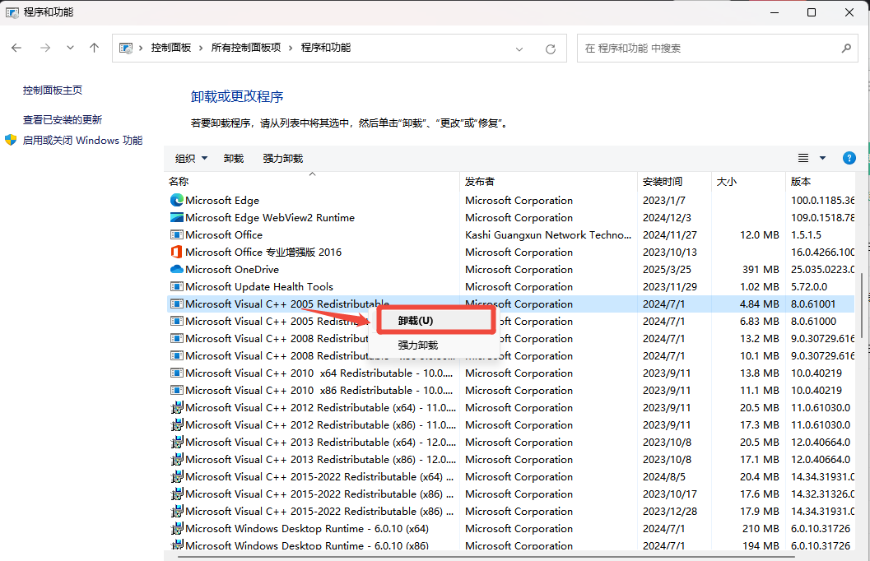Click icon of Visual C++ 2015-2022 Redistributable (x64)
This screenshot has width=870, height=561.
tap(176, 477)
